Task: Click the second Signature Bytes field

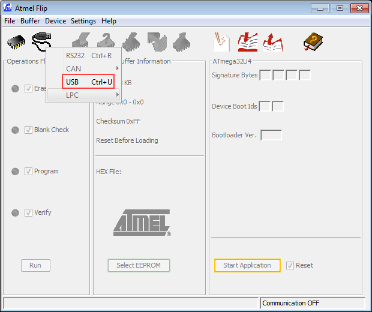Action: (x=278, y=75)
